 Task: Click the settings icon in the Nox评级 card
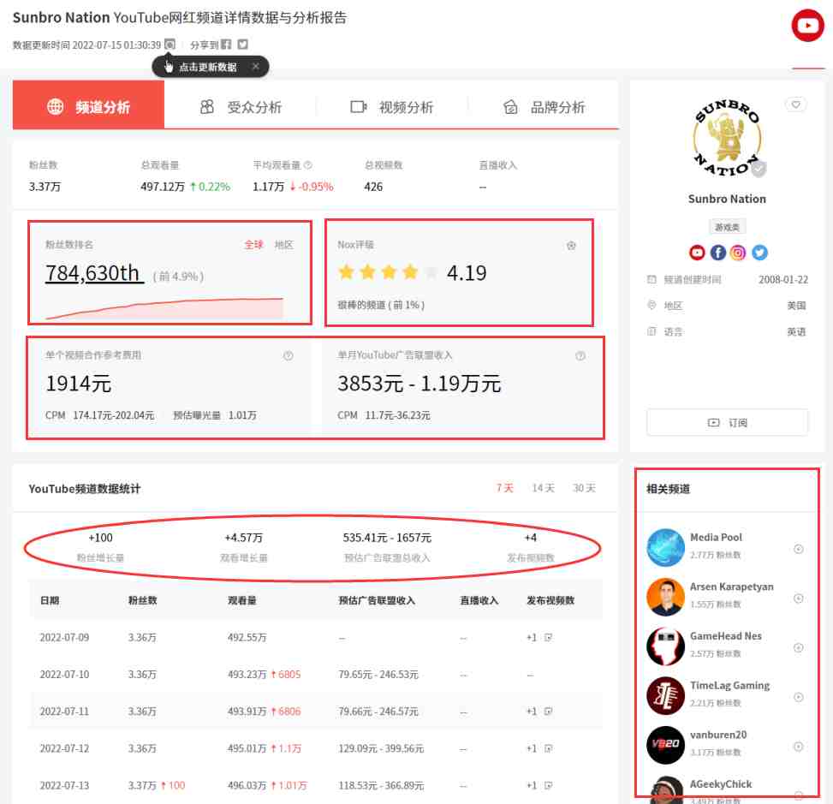click(x=571, y=246)
